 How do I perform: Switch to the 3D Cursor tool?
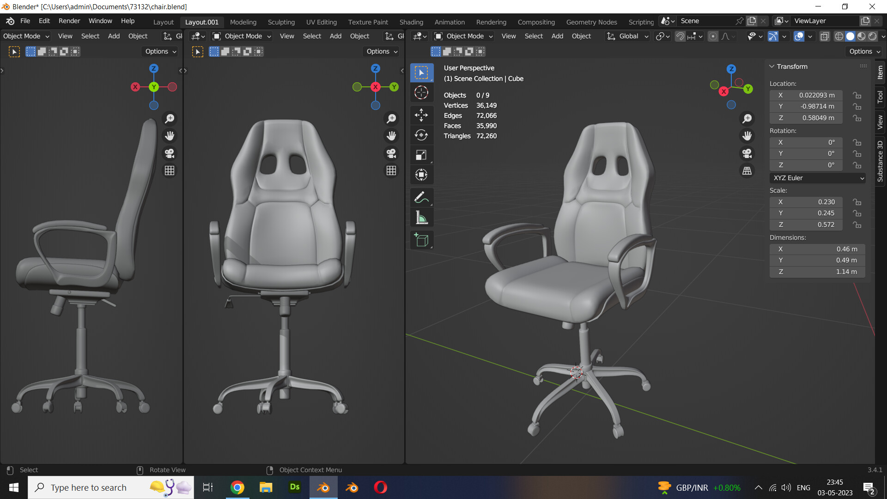(x=421, y=92)
